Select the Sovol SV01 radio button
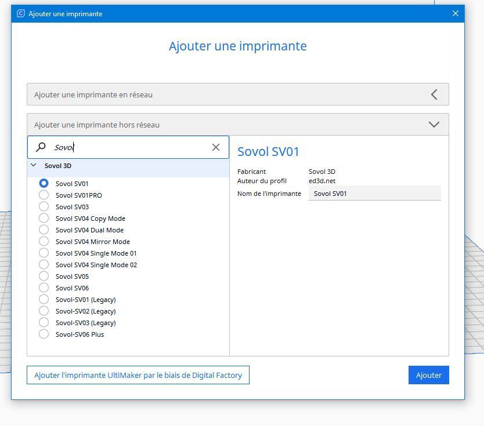Screen dimensions: 484x426 (x=44, y=183)
